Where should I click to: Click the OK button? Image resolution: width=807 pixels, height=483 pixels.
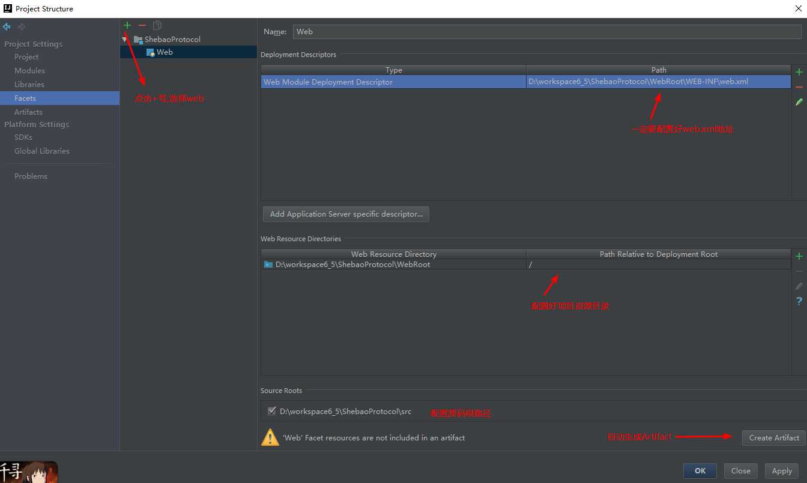pos(700,471)
